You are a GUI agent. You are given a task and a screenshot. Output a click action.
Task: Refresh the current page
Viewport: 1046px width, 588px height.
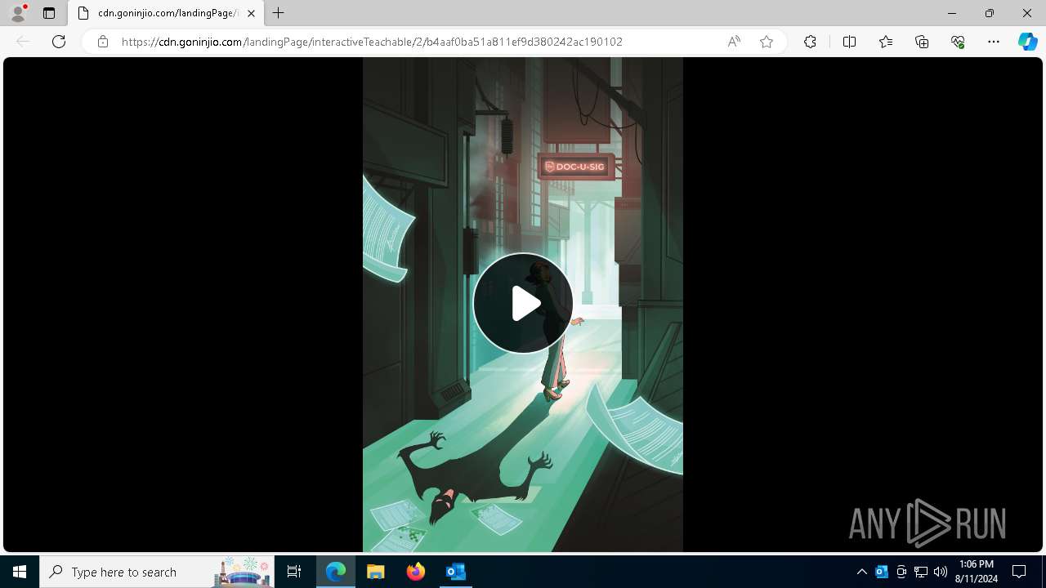tap(59, 42)
